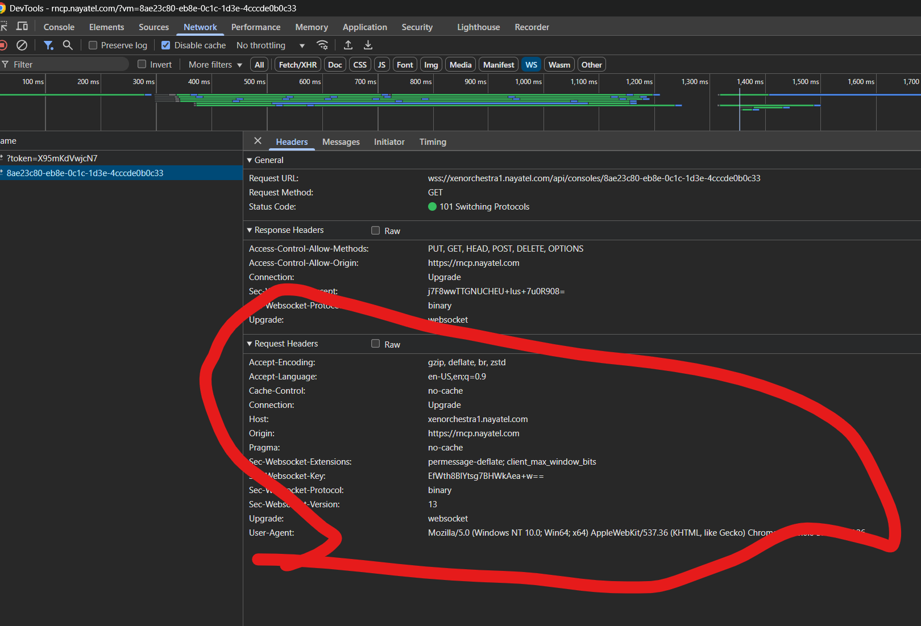Click the 101 Switching Protocols status
This screenshot has width=921, height=626.
pyautogui.click(x=484, y=207)
